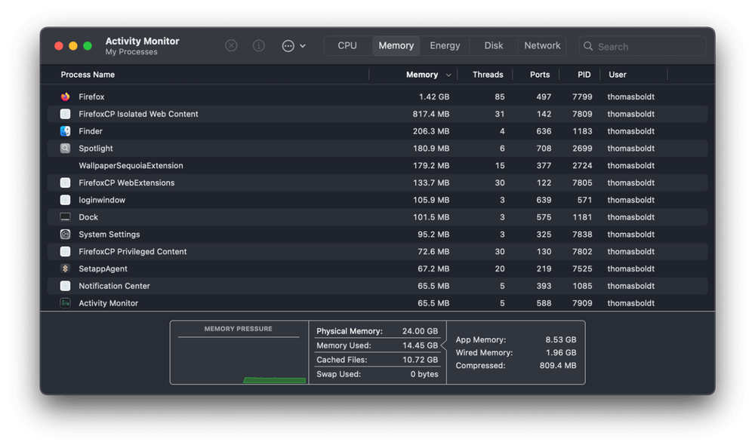Image resolution: width=755 pixels, height=448 pixels.
Task: Click the Activity Monitor process icon
Action: (65, 303)
